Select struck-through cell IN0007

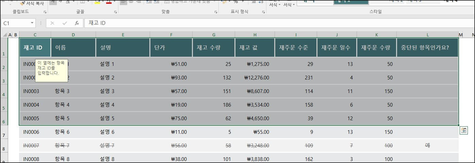(x=35, y=145)
